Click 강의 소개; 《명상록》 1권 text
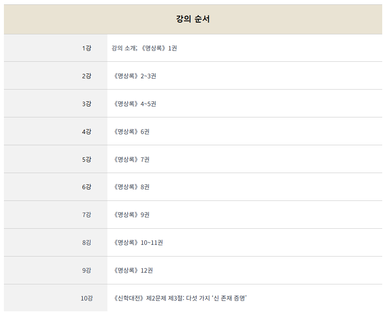Viewport: 387px width, 317px height. coord(144,48)
